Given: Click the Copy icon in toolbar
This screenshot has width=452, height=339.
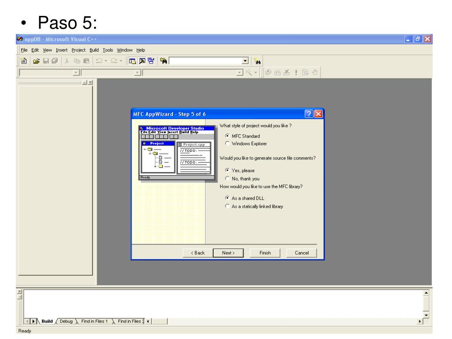Looking at the screenshot, I should pos(77,61).
